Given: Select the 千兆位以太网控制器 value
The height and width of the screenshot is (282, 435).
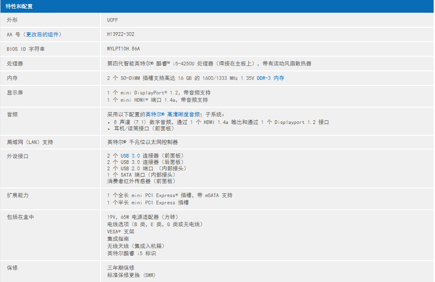Looking at the screenshot, I should (x=142, y=142).
